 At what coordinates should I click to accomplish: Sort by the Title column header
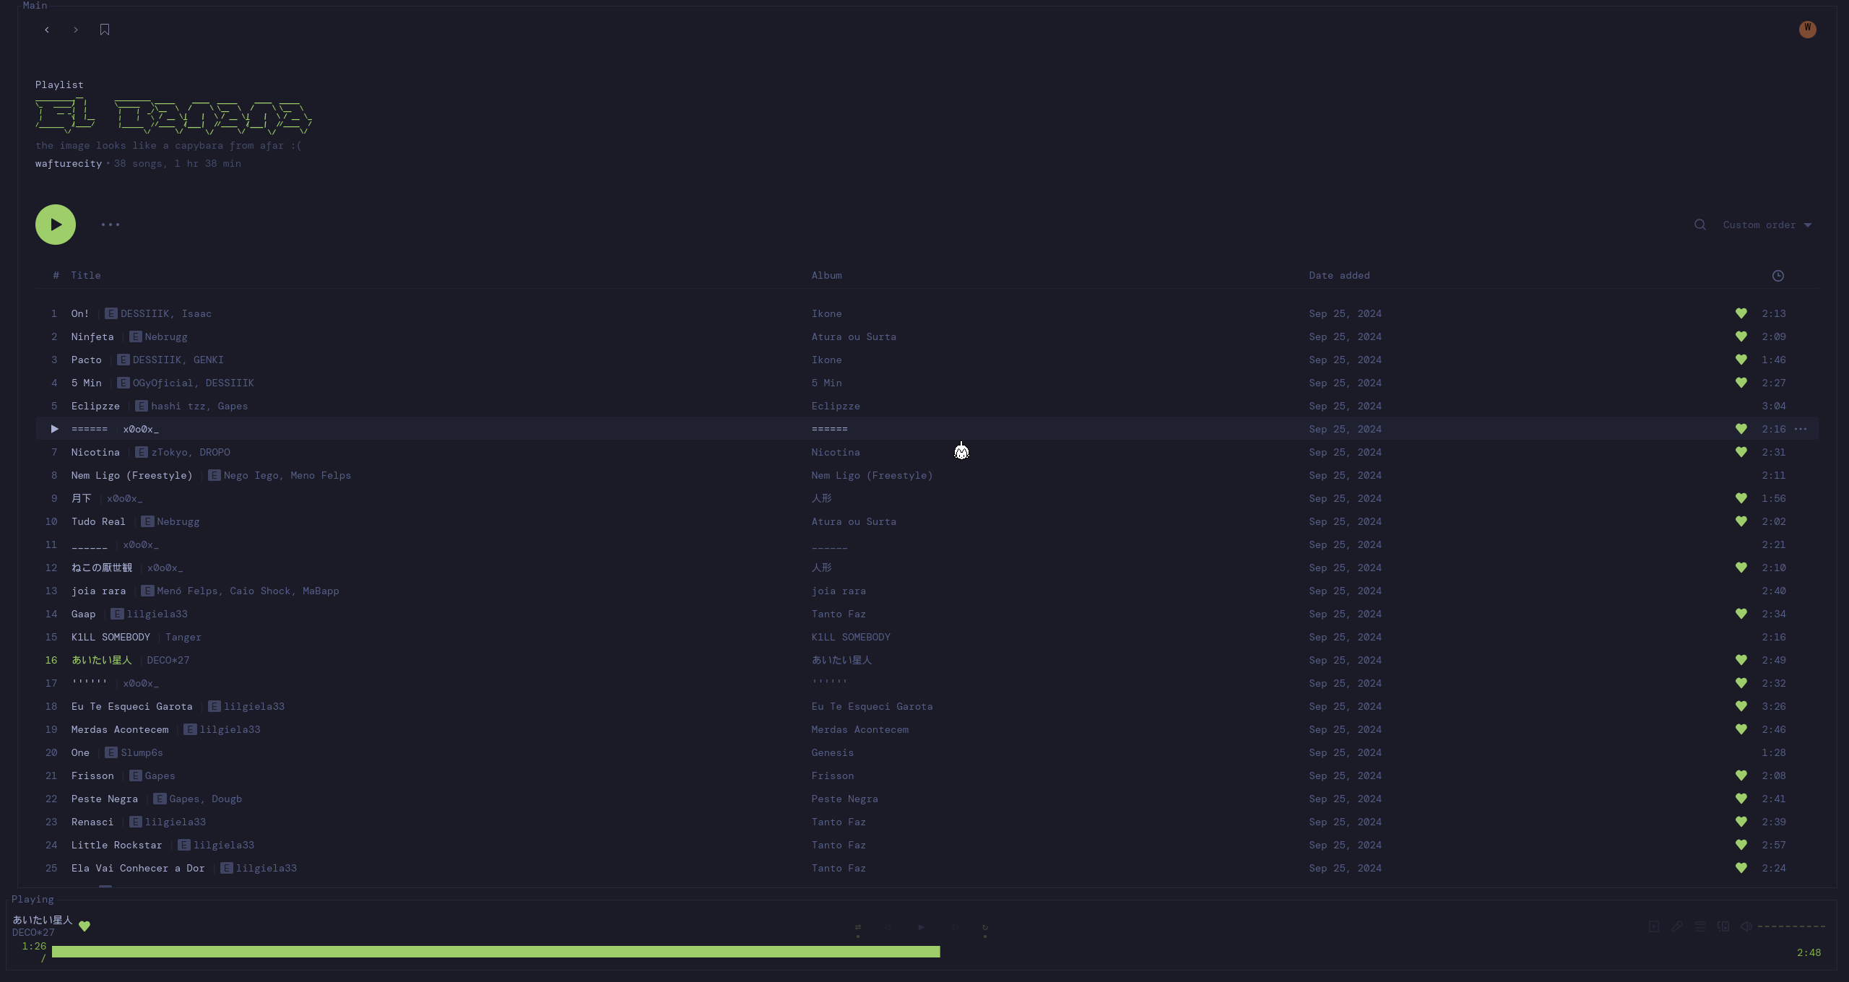point(85,275)
